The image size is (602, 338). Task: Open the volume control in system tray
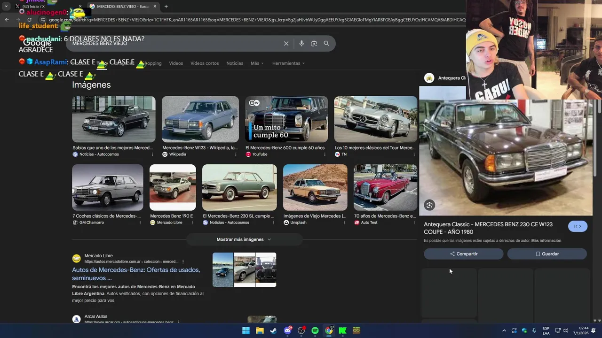coord(565,330)
